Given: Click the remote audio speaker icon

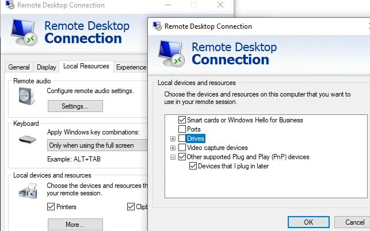Looking at the screenshot, I should [x=26, y=96].
